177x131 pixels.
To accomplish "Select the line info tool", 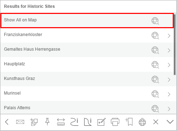I will (74, 122).
